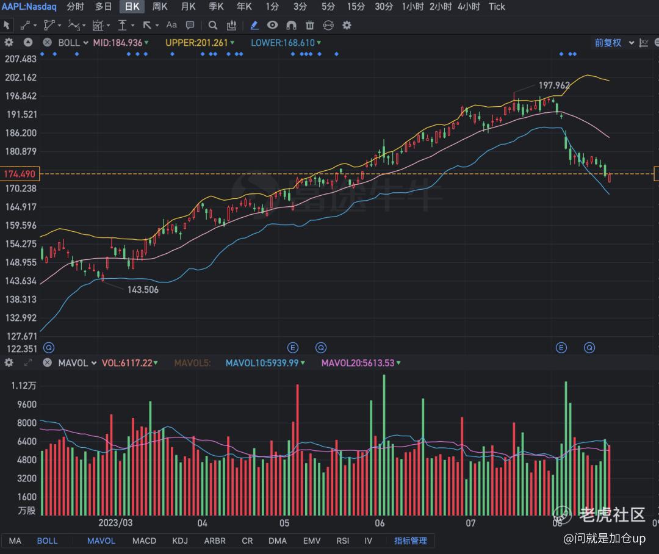This screenshot has width=659, height=554.
Task: Select the 15分 interval
Action: (x=356, y=7)
